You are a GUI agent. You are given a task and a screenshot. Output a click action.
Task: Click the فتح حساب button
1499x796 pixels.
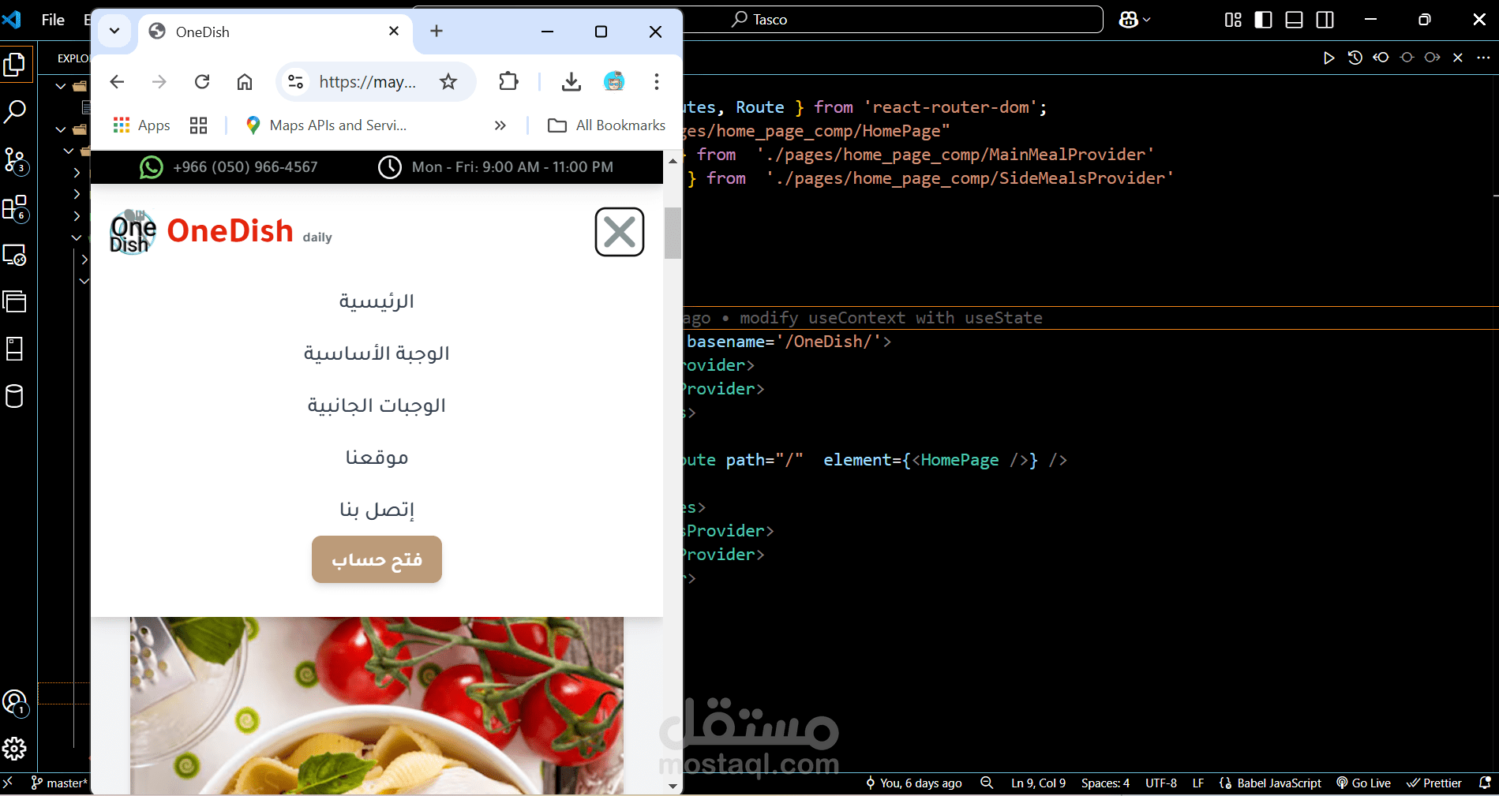377,559
